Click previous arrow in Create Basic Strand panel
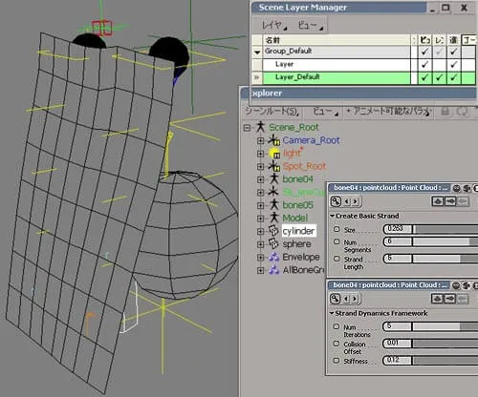 pos(347,201)
